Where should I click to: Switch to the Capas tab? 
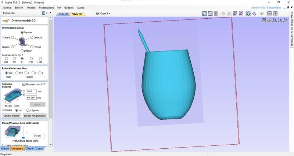[x=39, y=149]
